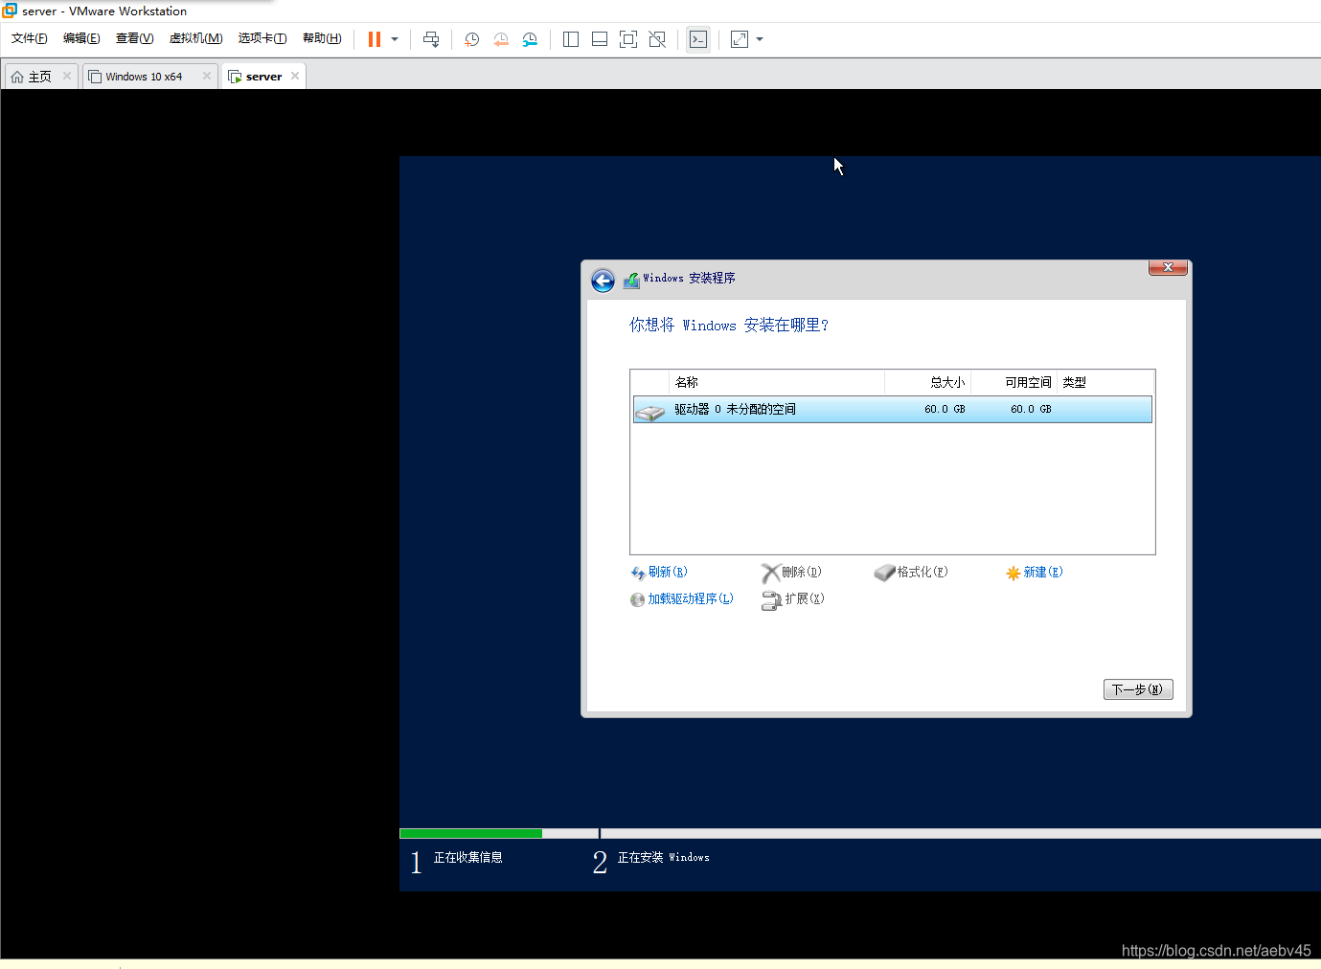Click the 刷新(R) link
The height and width of the screenshot is (969, 1321).
click(x=659, y=573)
